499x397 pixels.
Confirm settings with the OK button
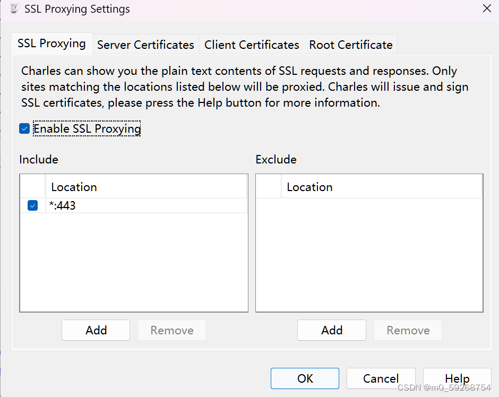(305, 378)
